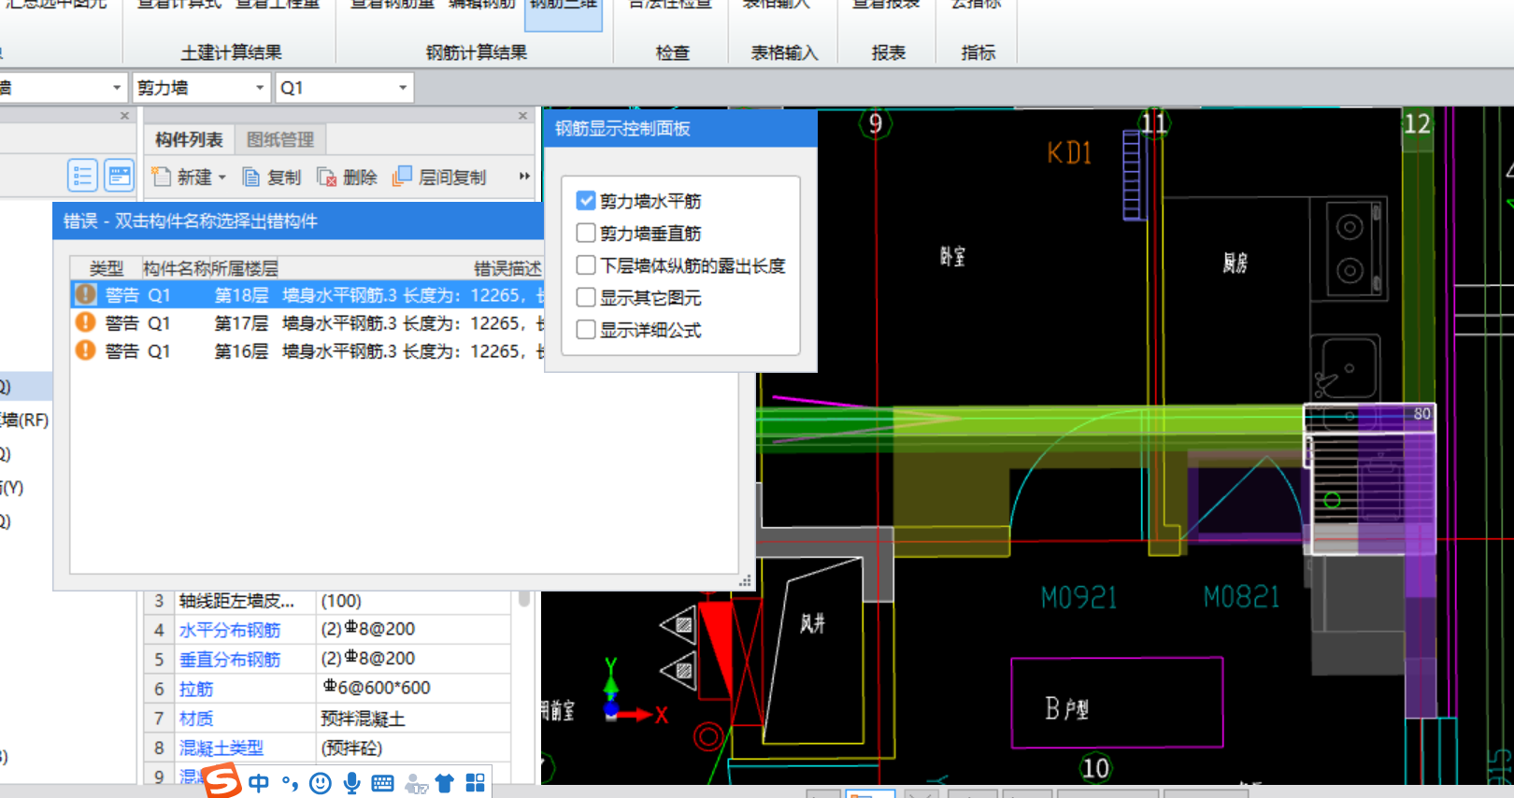The width and height of the screenshot is (1514, 798).
Task: Click the 构件名称 column header
Action: 176,268
